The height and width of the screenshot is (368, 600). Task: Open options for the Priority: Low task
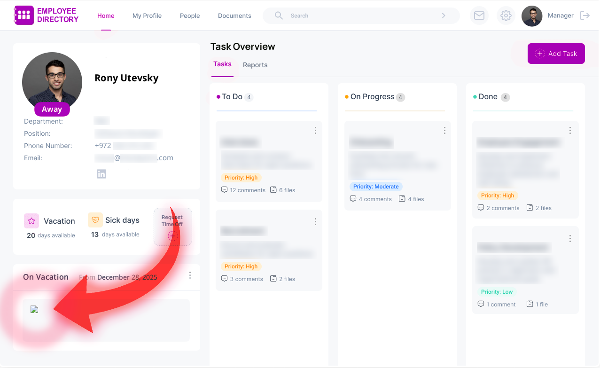point(570,239)
